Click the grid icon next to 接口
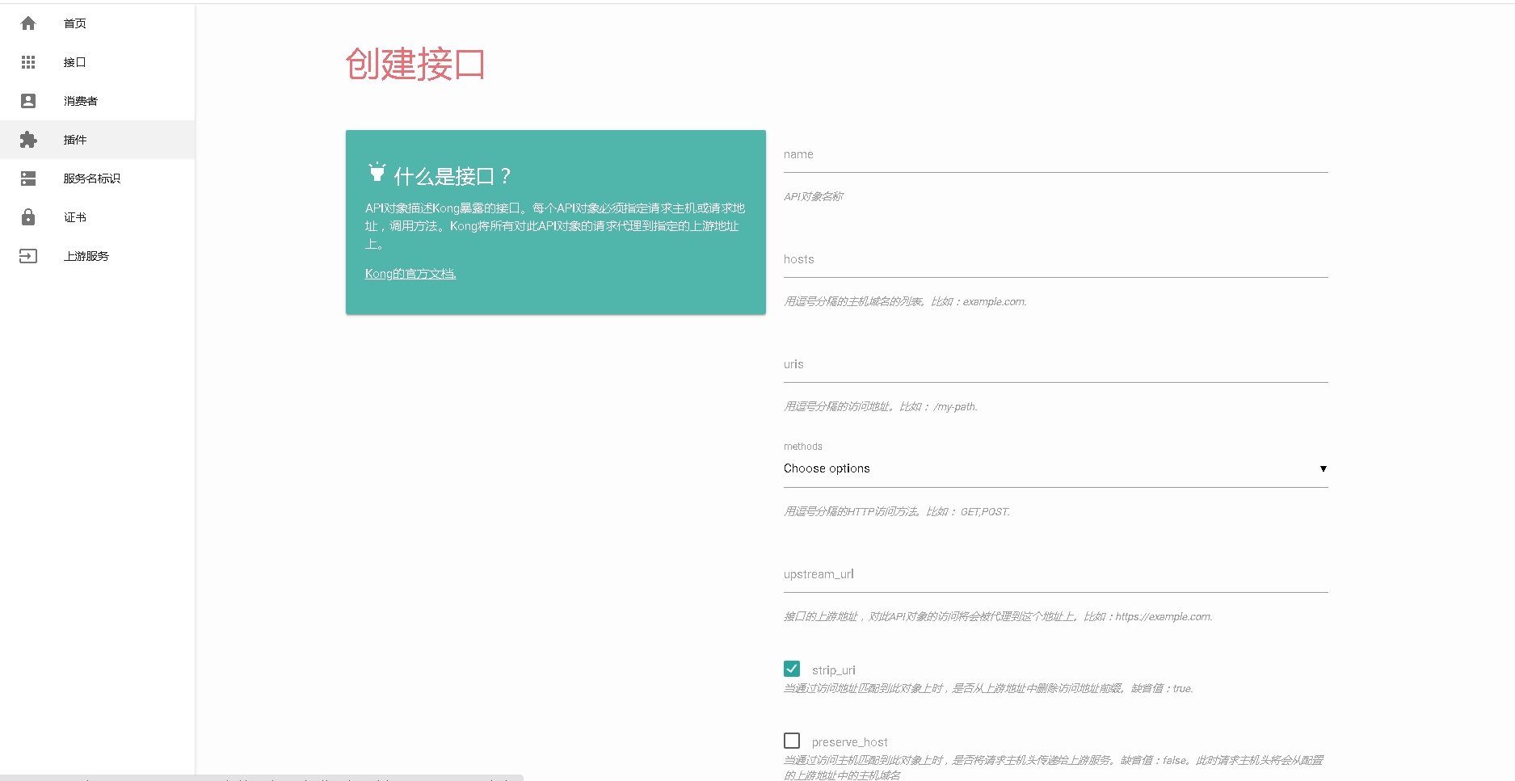The height and width of the screenshot is (781, 1515). point(28,62)
